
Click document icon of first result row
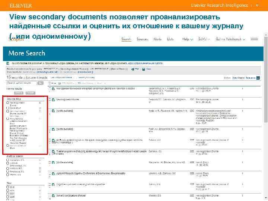tap(53, 89)
